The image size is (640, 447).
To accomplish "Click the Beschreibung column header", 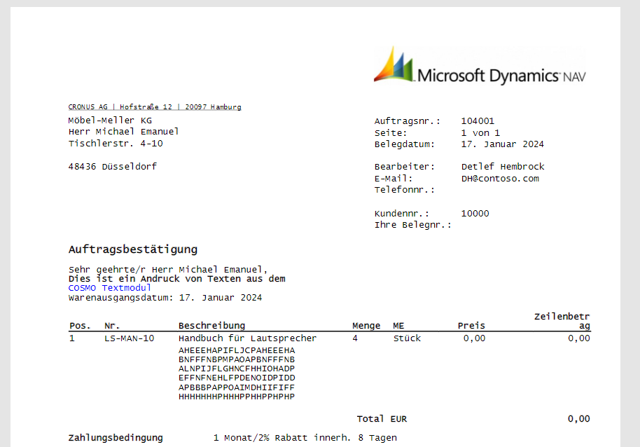I will [211, 326].
